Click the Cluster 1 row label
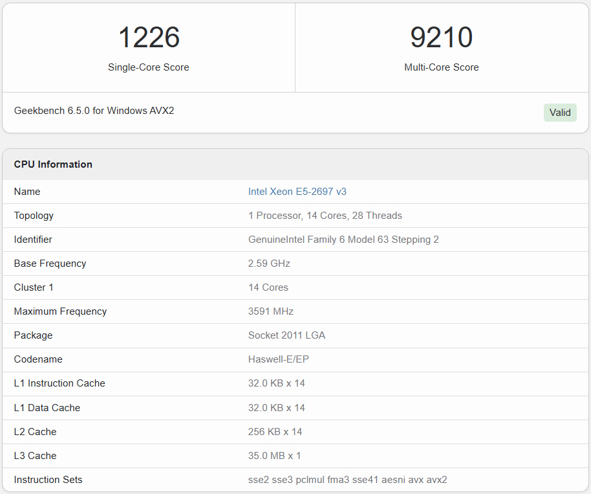This screenshot has height=494, width=591. point(34,287)
